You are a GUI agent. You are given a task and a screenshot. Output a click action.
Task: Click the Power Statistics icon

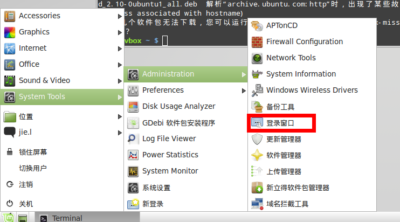133,155
